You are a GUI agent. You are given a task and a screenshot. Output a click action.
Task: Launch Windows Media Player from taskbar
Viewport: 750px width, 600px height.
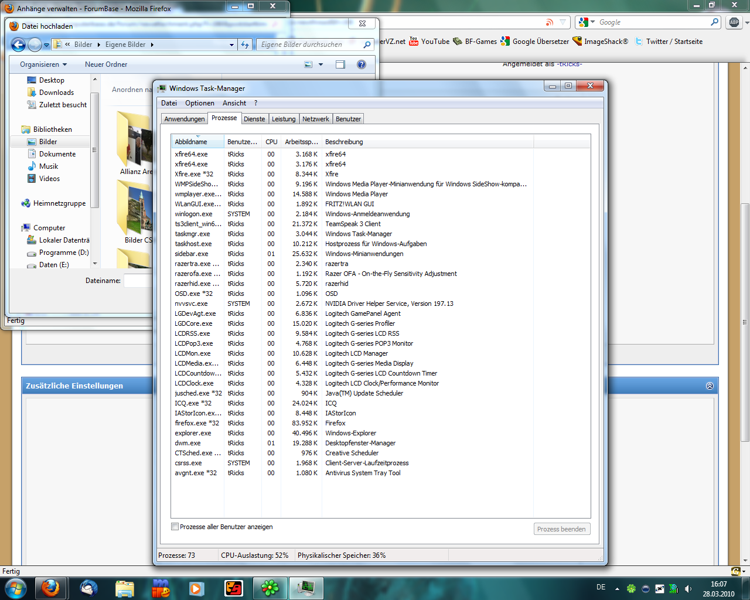[x=196, y=588]
